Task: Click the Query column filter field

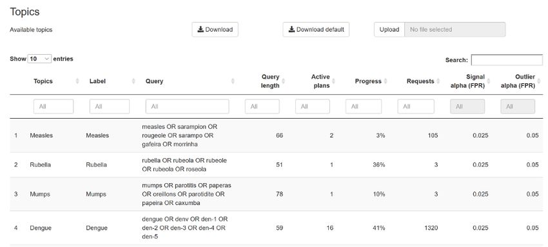Action: coord(188,106)
